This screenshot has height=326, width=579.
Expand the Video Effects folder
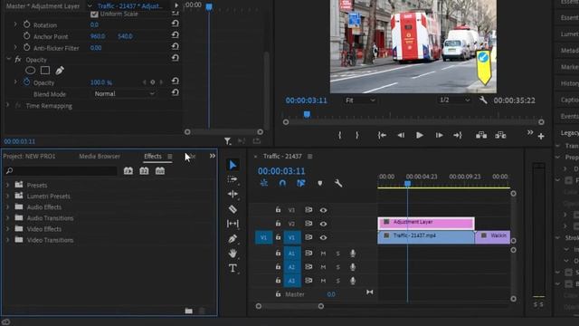click(7, 229)
